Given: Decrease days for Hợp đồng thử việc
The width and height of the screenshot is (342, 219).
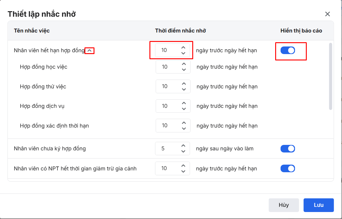Looking at the screenshot, I should [184, 89].
